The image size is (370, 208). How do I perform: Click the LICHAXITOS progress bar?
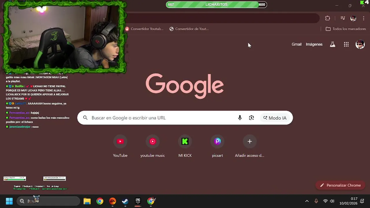(216, 5)
